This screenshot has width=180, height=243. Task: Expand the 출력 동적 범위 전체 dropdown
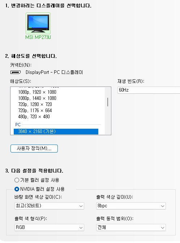pyautogui.click(x=131, y=227)
